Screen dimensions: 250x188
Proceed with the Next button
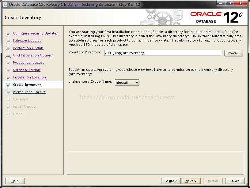(x=191, y=181)
